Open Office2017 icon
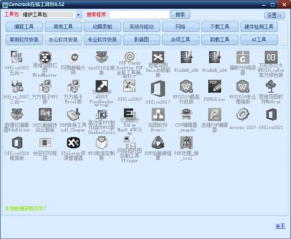 pyautogui.click(x=158, y=88)
